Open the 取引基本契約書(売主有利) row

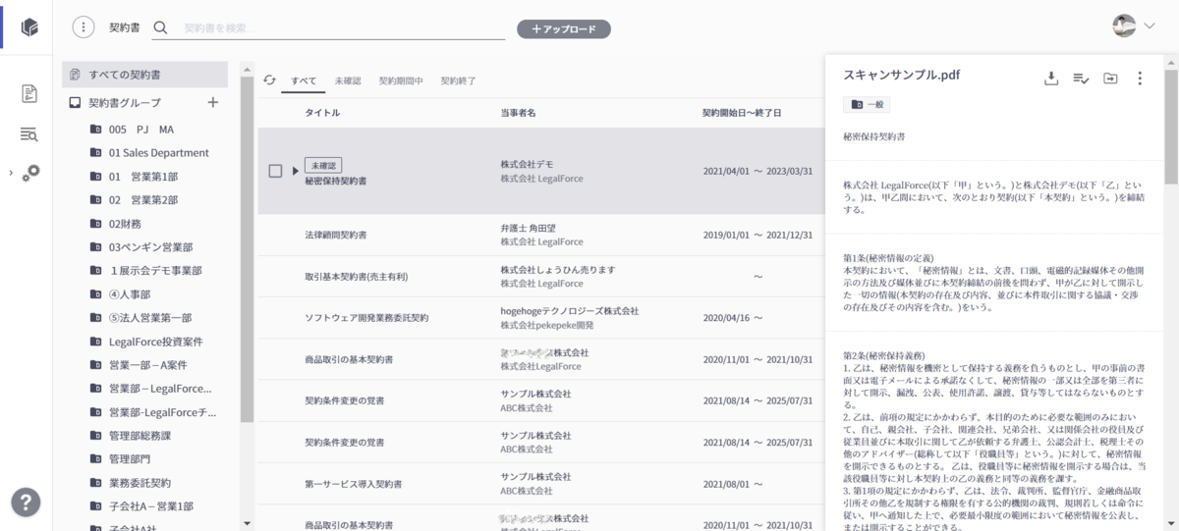tap(540, 277)
